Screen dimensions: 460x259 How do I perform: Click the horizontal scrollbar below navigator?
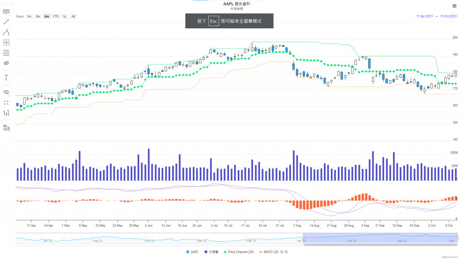click(380, 245)
